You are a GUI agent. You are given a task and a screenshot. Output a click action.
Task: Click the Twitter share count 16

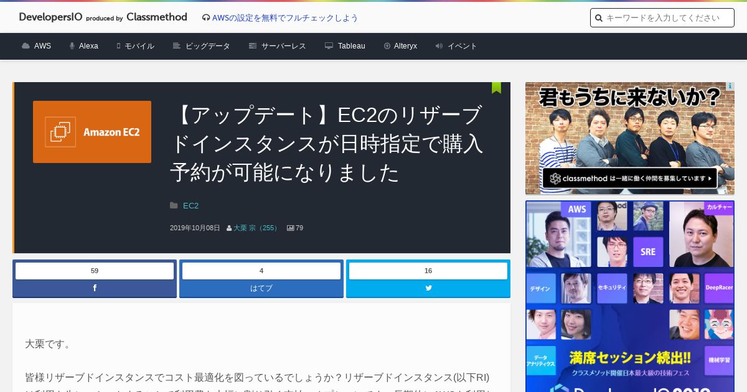[428, 271]
